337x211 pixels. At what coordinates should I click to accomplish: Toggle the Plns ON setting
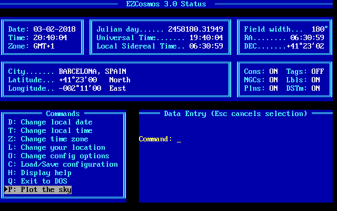[x=261, y=89]
